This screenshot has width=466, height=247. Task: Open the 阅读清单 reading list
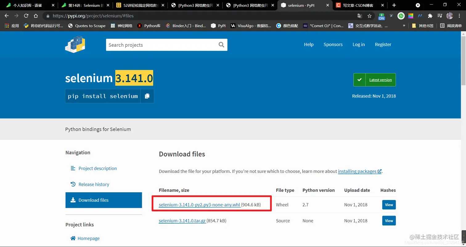451,26
